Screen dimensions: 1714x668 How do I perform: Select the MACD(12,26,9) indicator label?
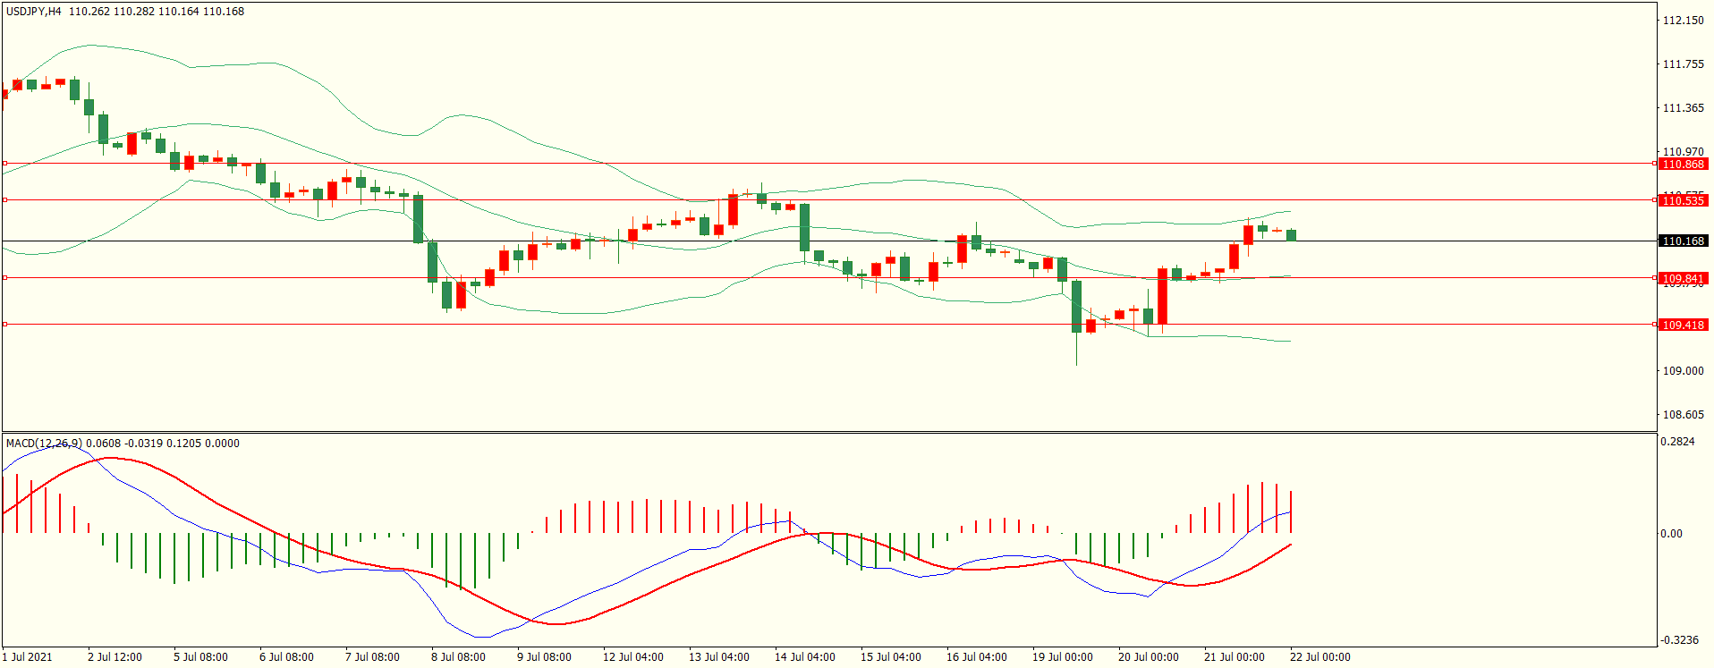tap(44, 444)
